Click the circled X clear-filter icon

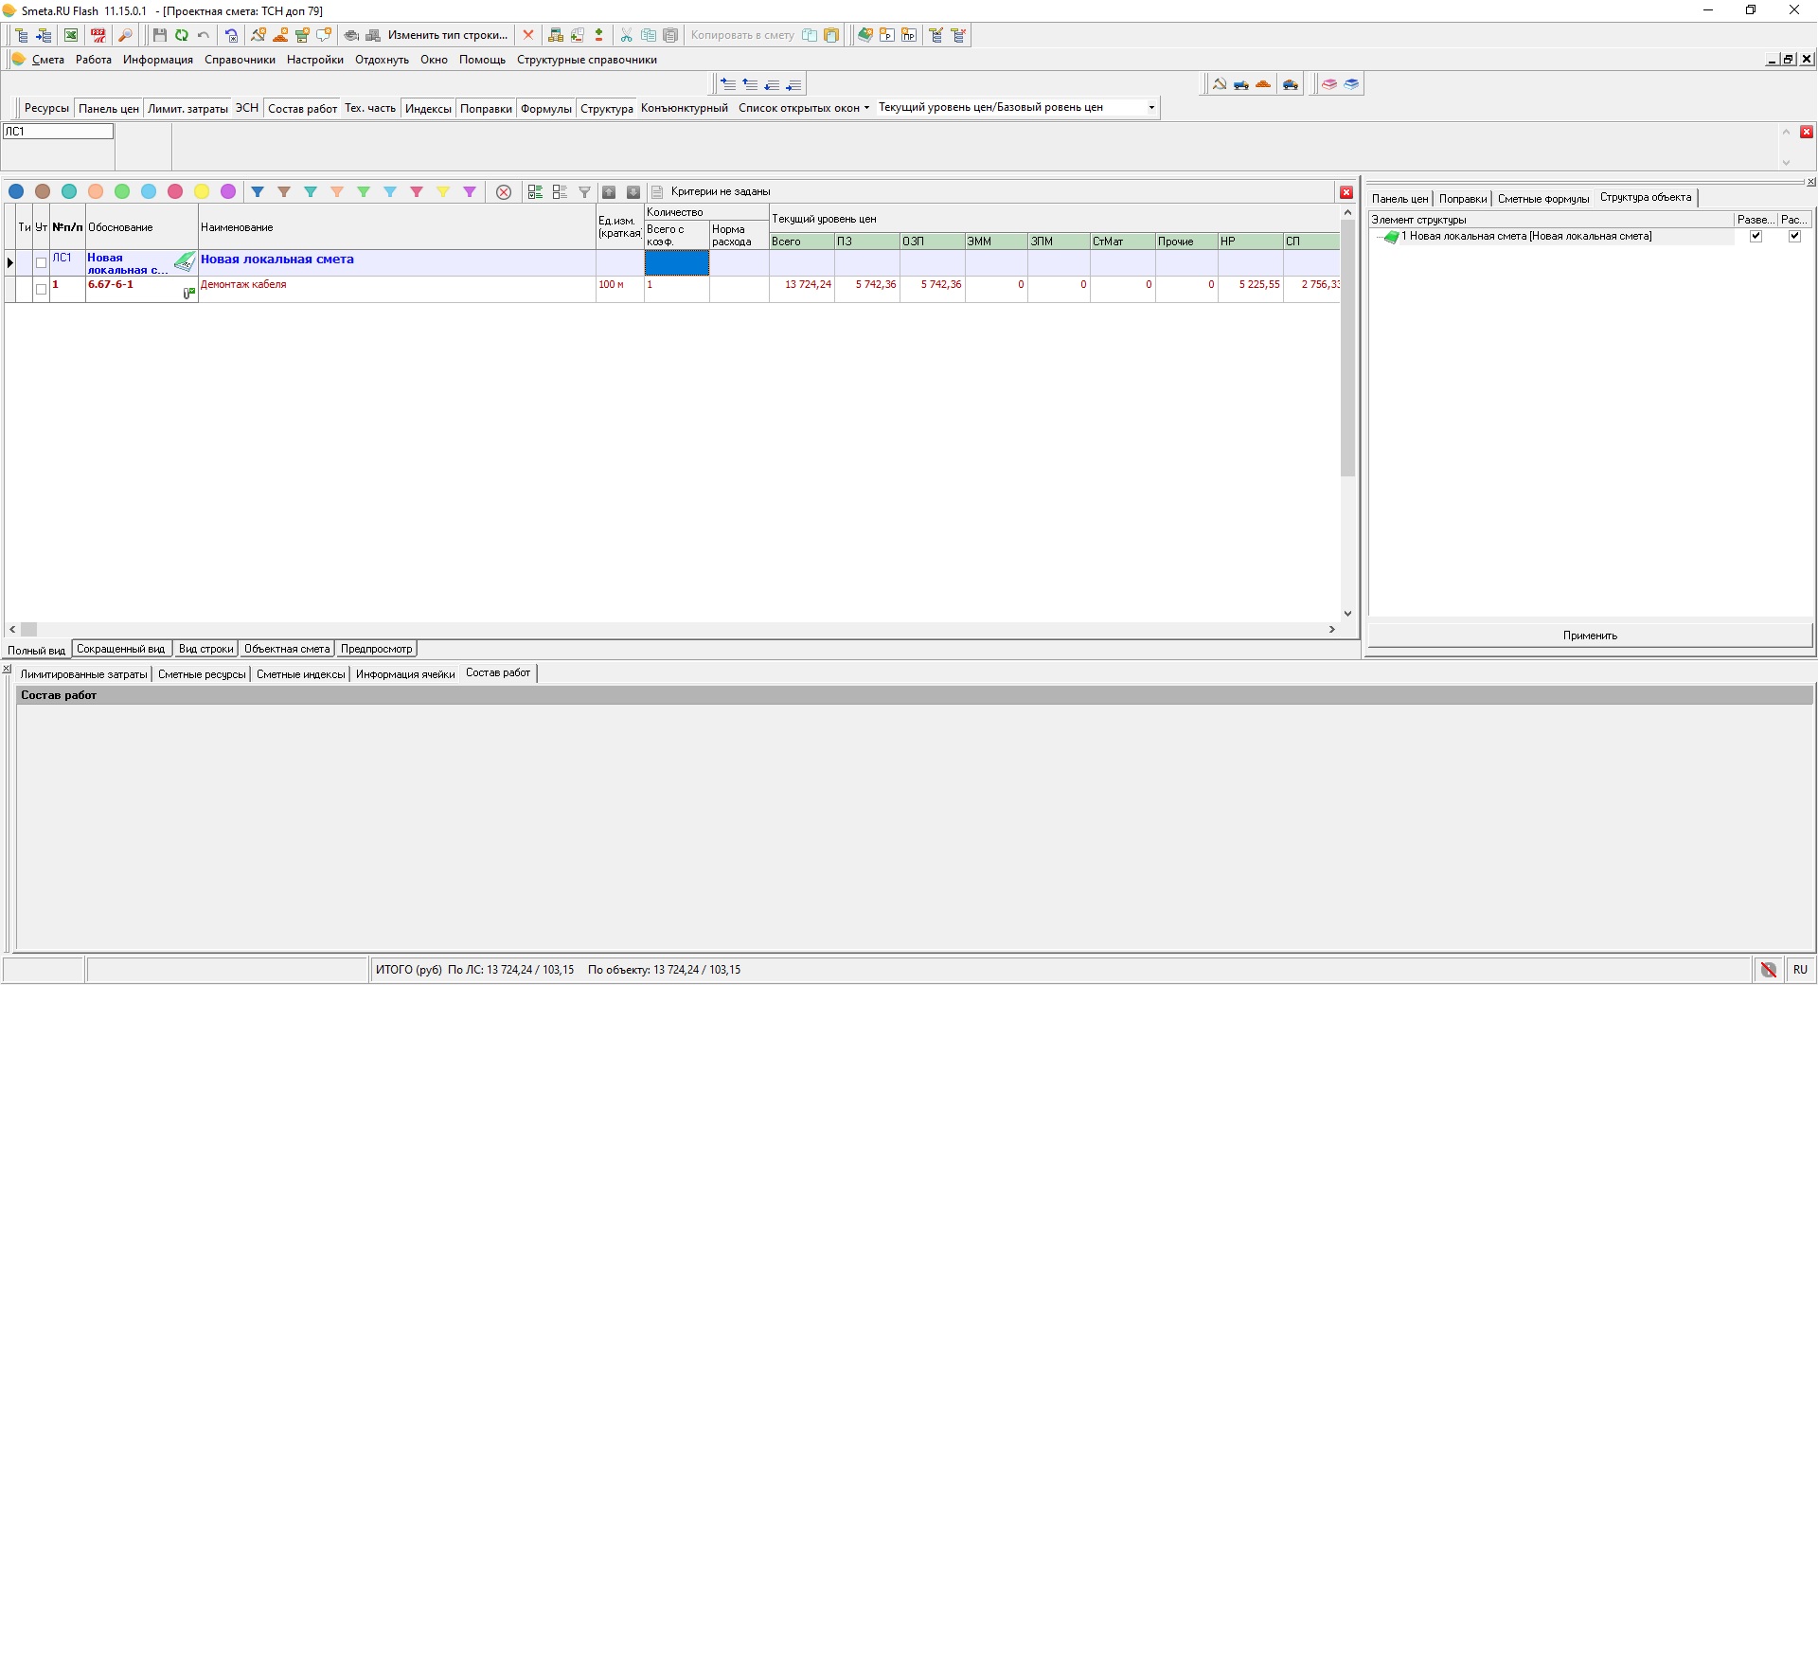click(504, 191)
